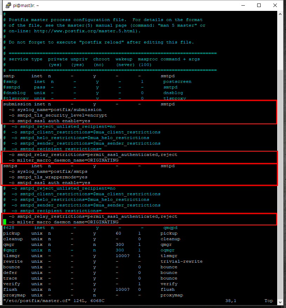
Task: Click the '1000?' wakeup value of tlsmgr
Action: [123, 256]
